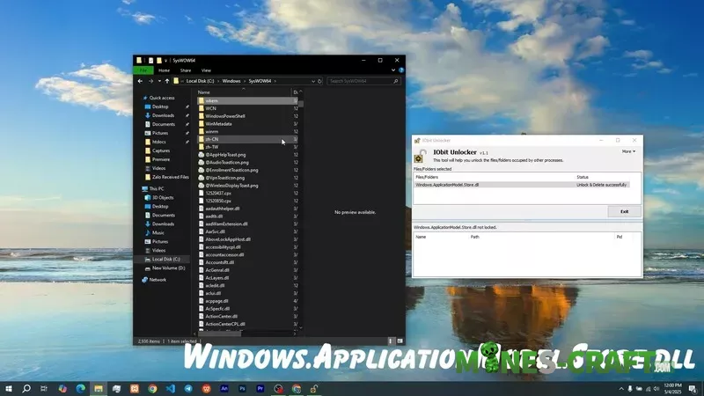704x396 pixels.
Task: Refresh the SysWOW64 folder view
Action: 320,81
